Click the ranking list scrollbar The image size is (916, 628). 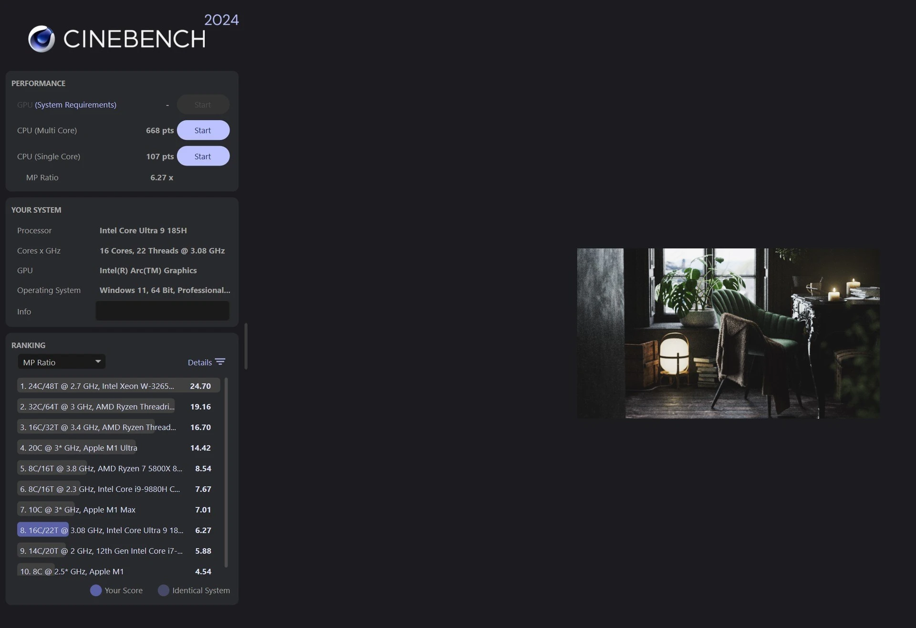click(226, 472)
